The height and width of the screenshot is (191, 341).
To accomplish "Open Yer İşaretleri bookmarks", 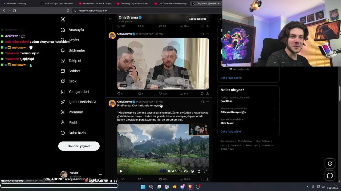I will click(75, 92).
